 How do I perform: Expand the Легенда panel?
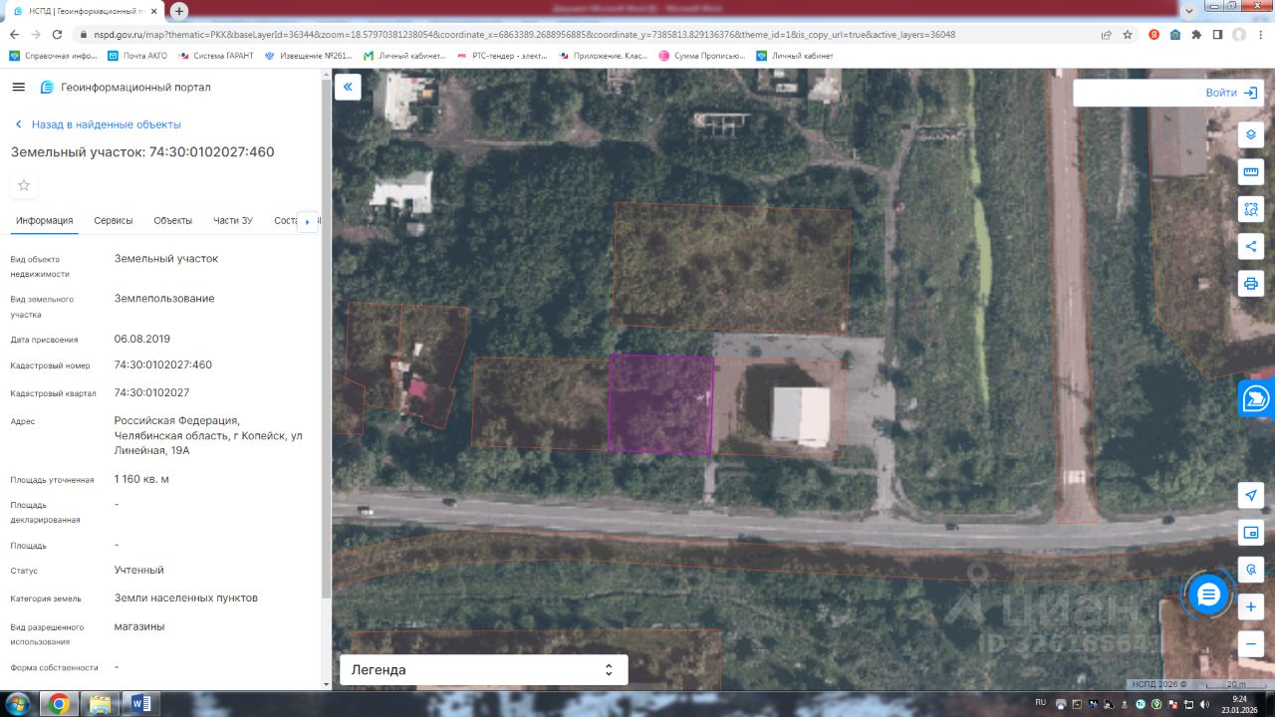point(484,670)
